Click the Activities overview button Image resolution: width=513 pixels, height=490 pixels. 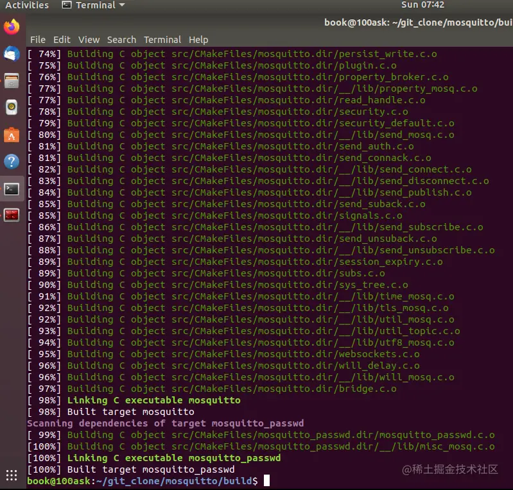[x=27, y=5]
